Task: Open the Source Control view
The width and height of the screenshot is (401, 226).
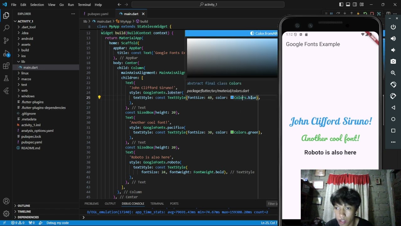Action: point(6,40)
